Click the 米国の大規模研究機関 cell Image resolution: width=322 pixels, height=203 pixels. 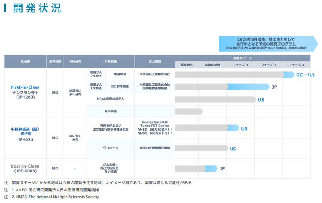point(155,148)
